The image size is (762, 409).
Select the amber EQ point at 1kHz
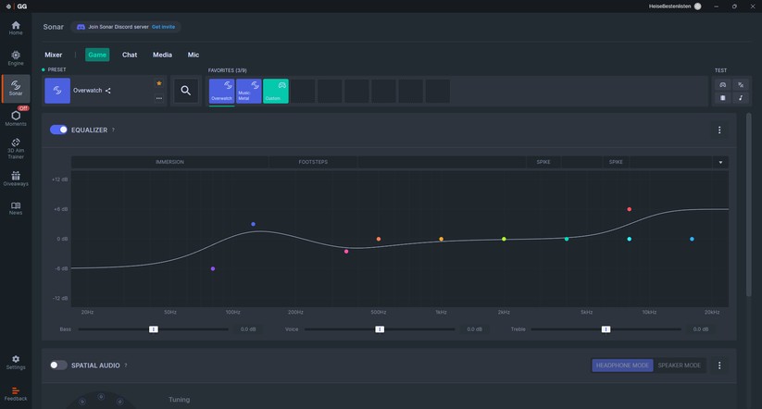click(x=442, y=239)
